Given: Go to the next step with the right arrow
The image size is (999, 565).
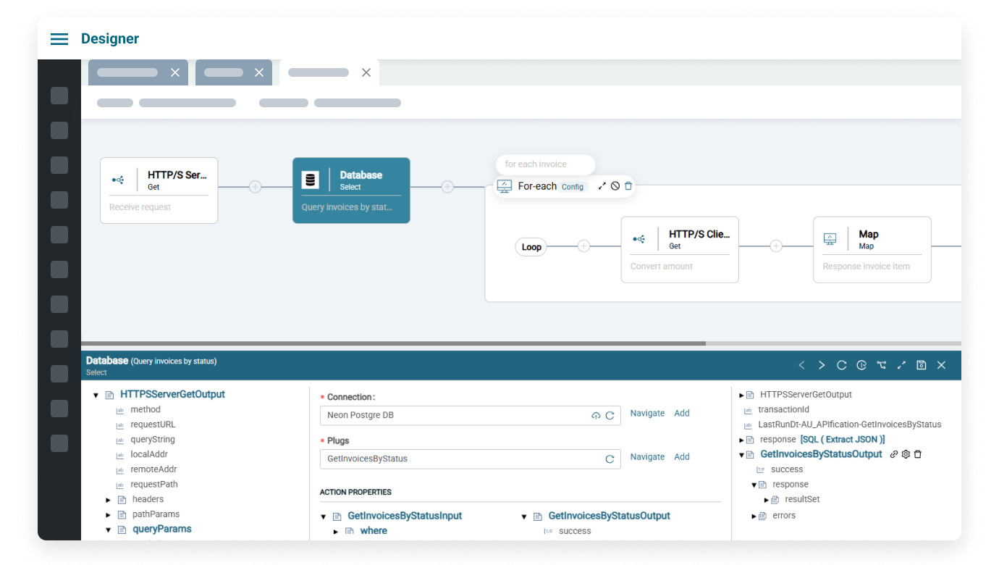Looking at the screenshot, I should pyautogui.click(x=821, y=365).
